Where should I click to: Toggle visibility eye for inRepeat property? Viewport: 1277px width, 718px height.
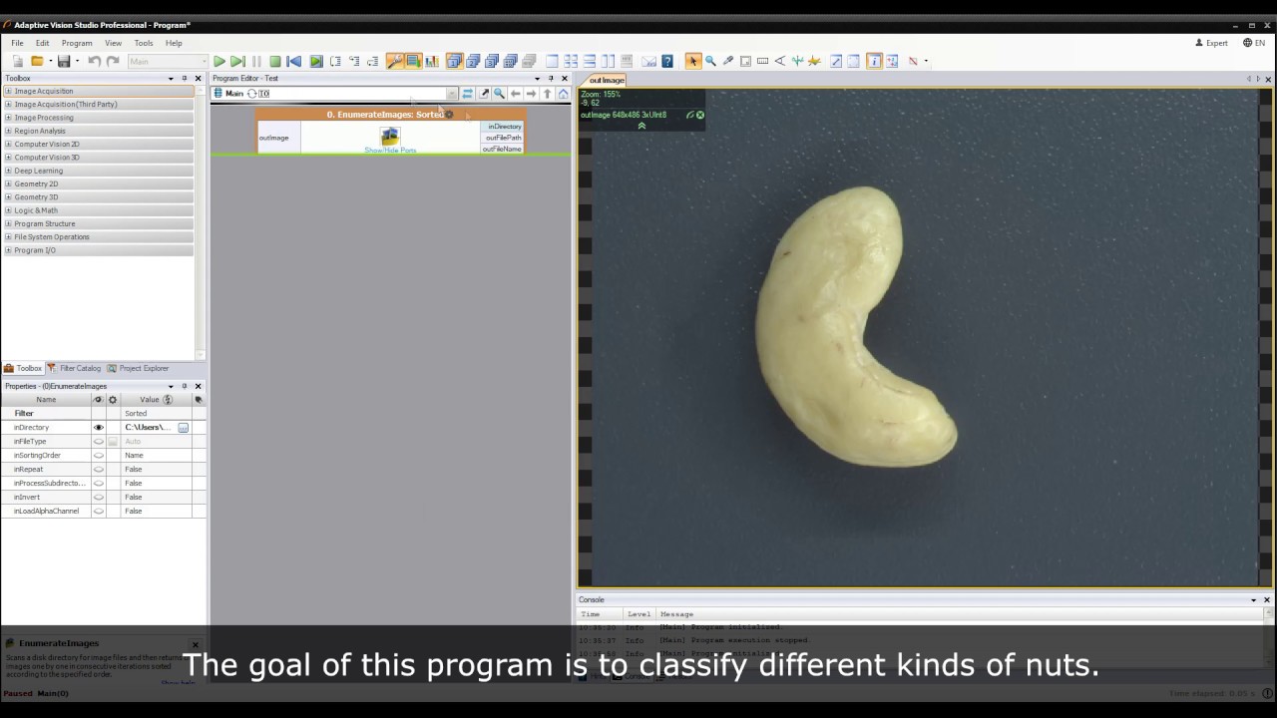98,469
